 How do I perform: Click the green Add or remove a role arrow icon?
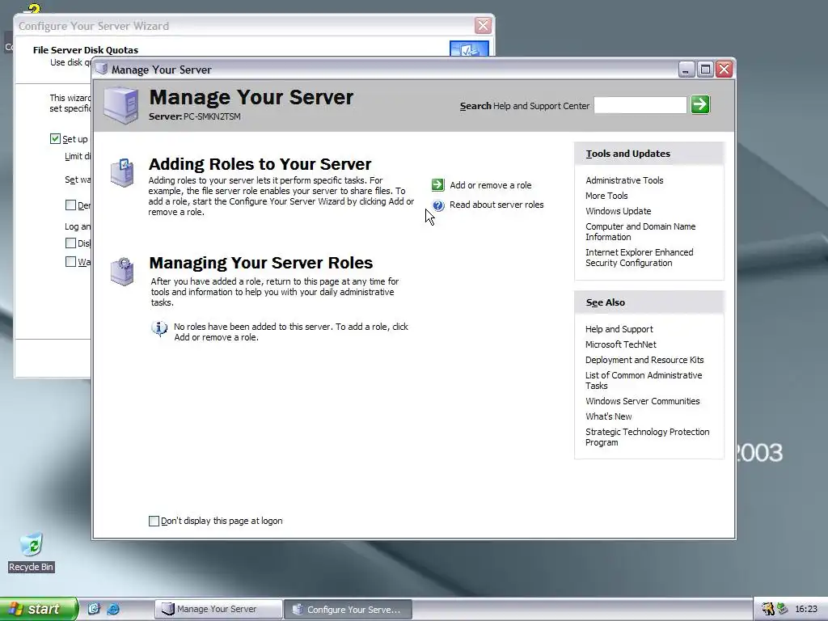[x=437, y=184]
